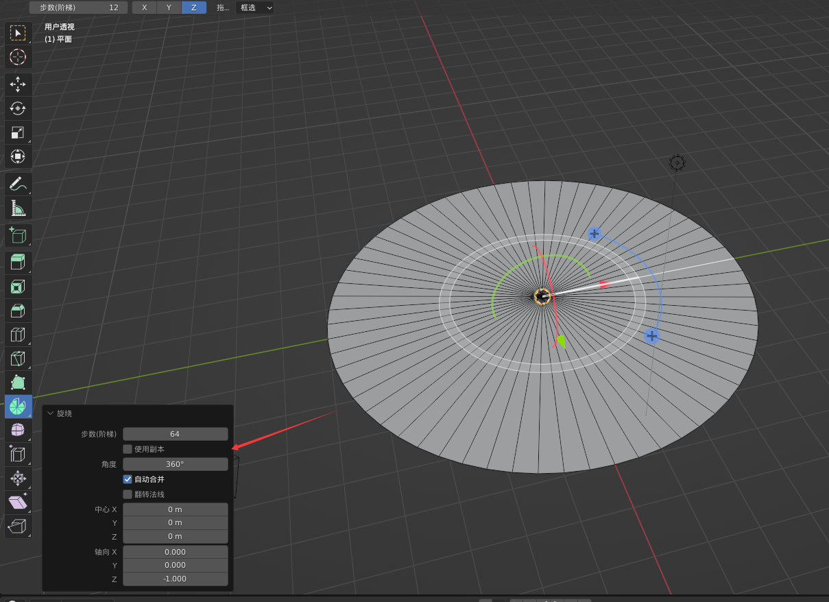Select the Scale tool
This screenshot has width=829, height=602.
(18, 132)
